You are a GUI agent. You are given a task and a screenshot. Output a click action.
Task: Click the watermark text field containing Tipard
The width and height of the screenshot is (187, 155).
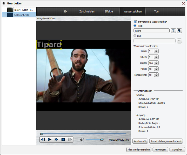[151, 31]
